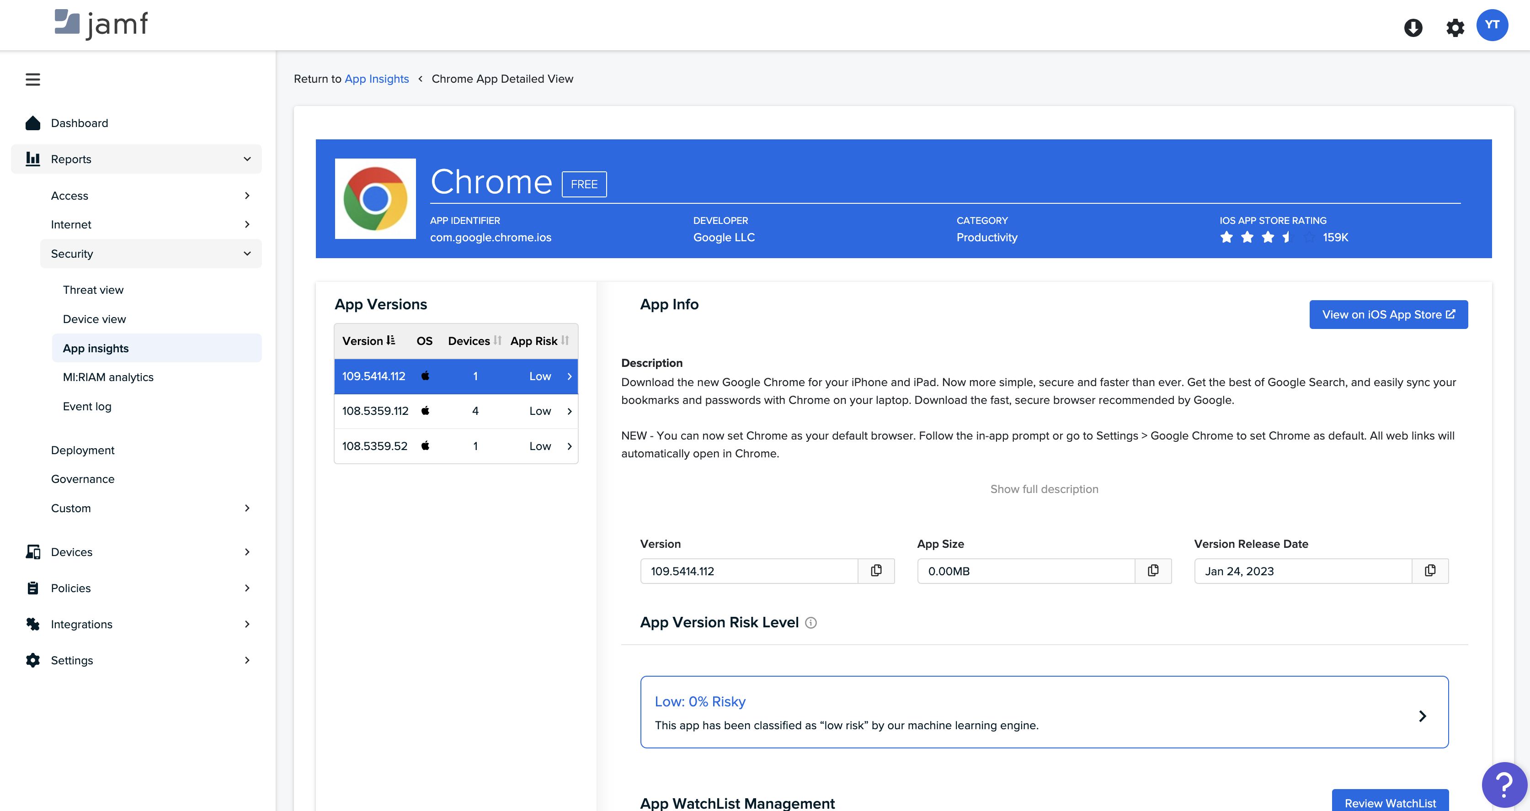Click the App Size field 0.00MB
Viewport: 1530px width, 811px height.
[1026, 571]
